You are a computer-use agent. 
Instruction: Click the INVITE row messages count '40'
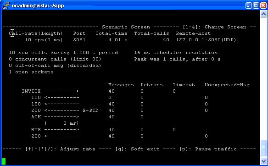coord(112,91)
